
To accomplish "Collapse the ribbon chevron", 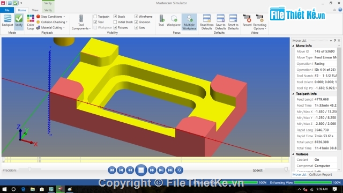I will [334, 10].
